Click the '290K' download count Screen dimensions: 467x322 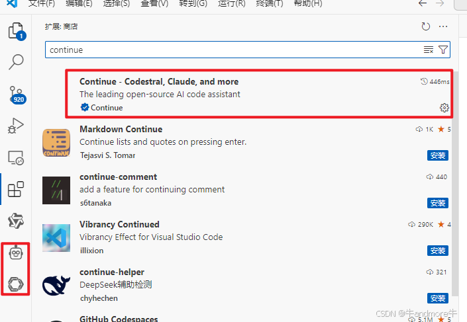pos(425,224)
